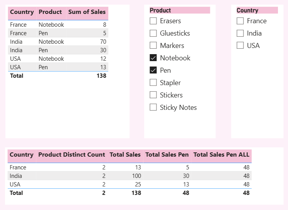Select the India Notebook row value 70
The height and width of the screenshot is (210, 288).
click(102, 42)
